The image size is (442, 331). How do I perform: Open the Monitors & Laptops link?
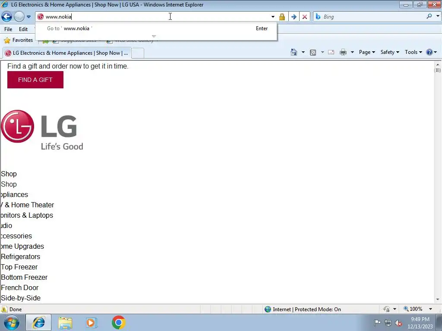[26, 215]
